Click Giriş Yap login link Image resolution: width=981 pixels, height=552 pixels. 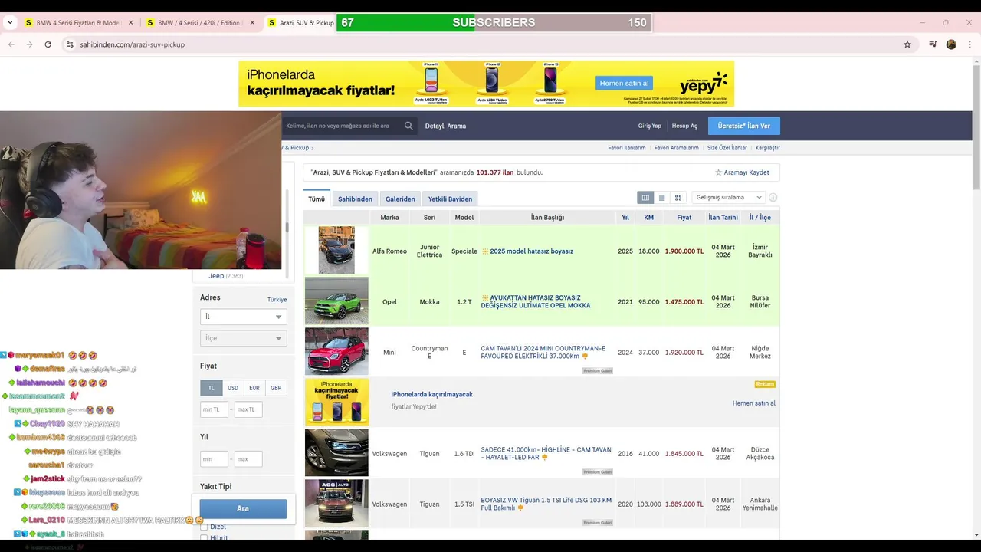(649, 126)
